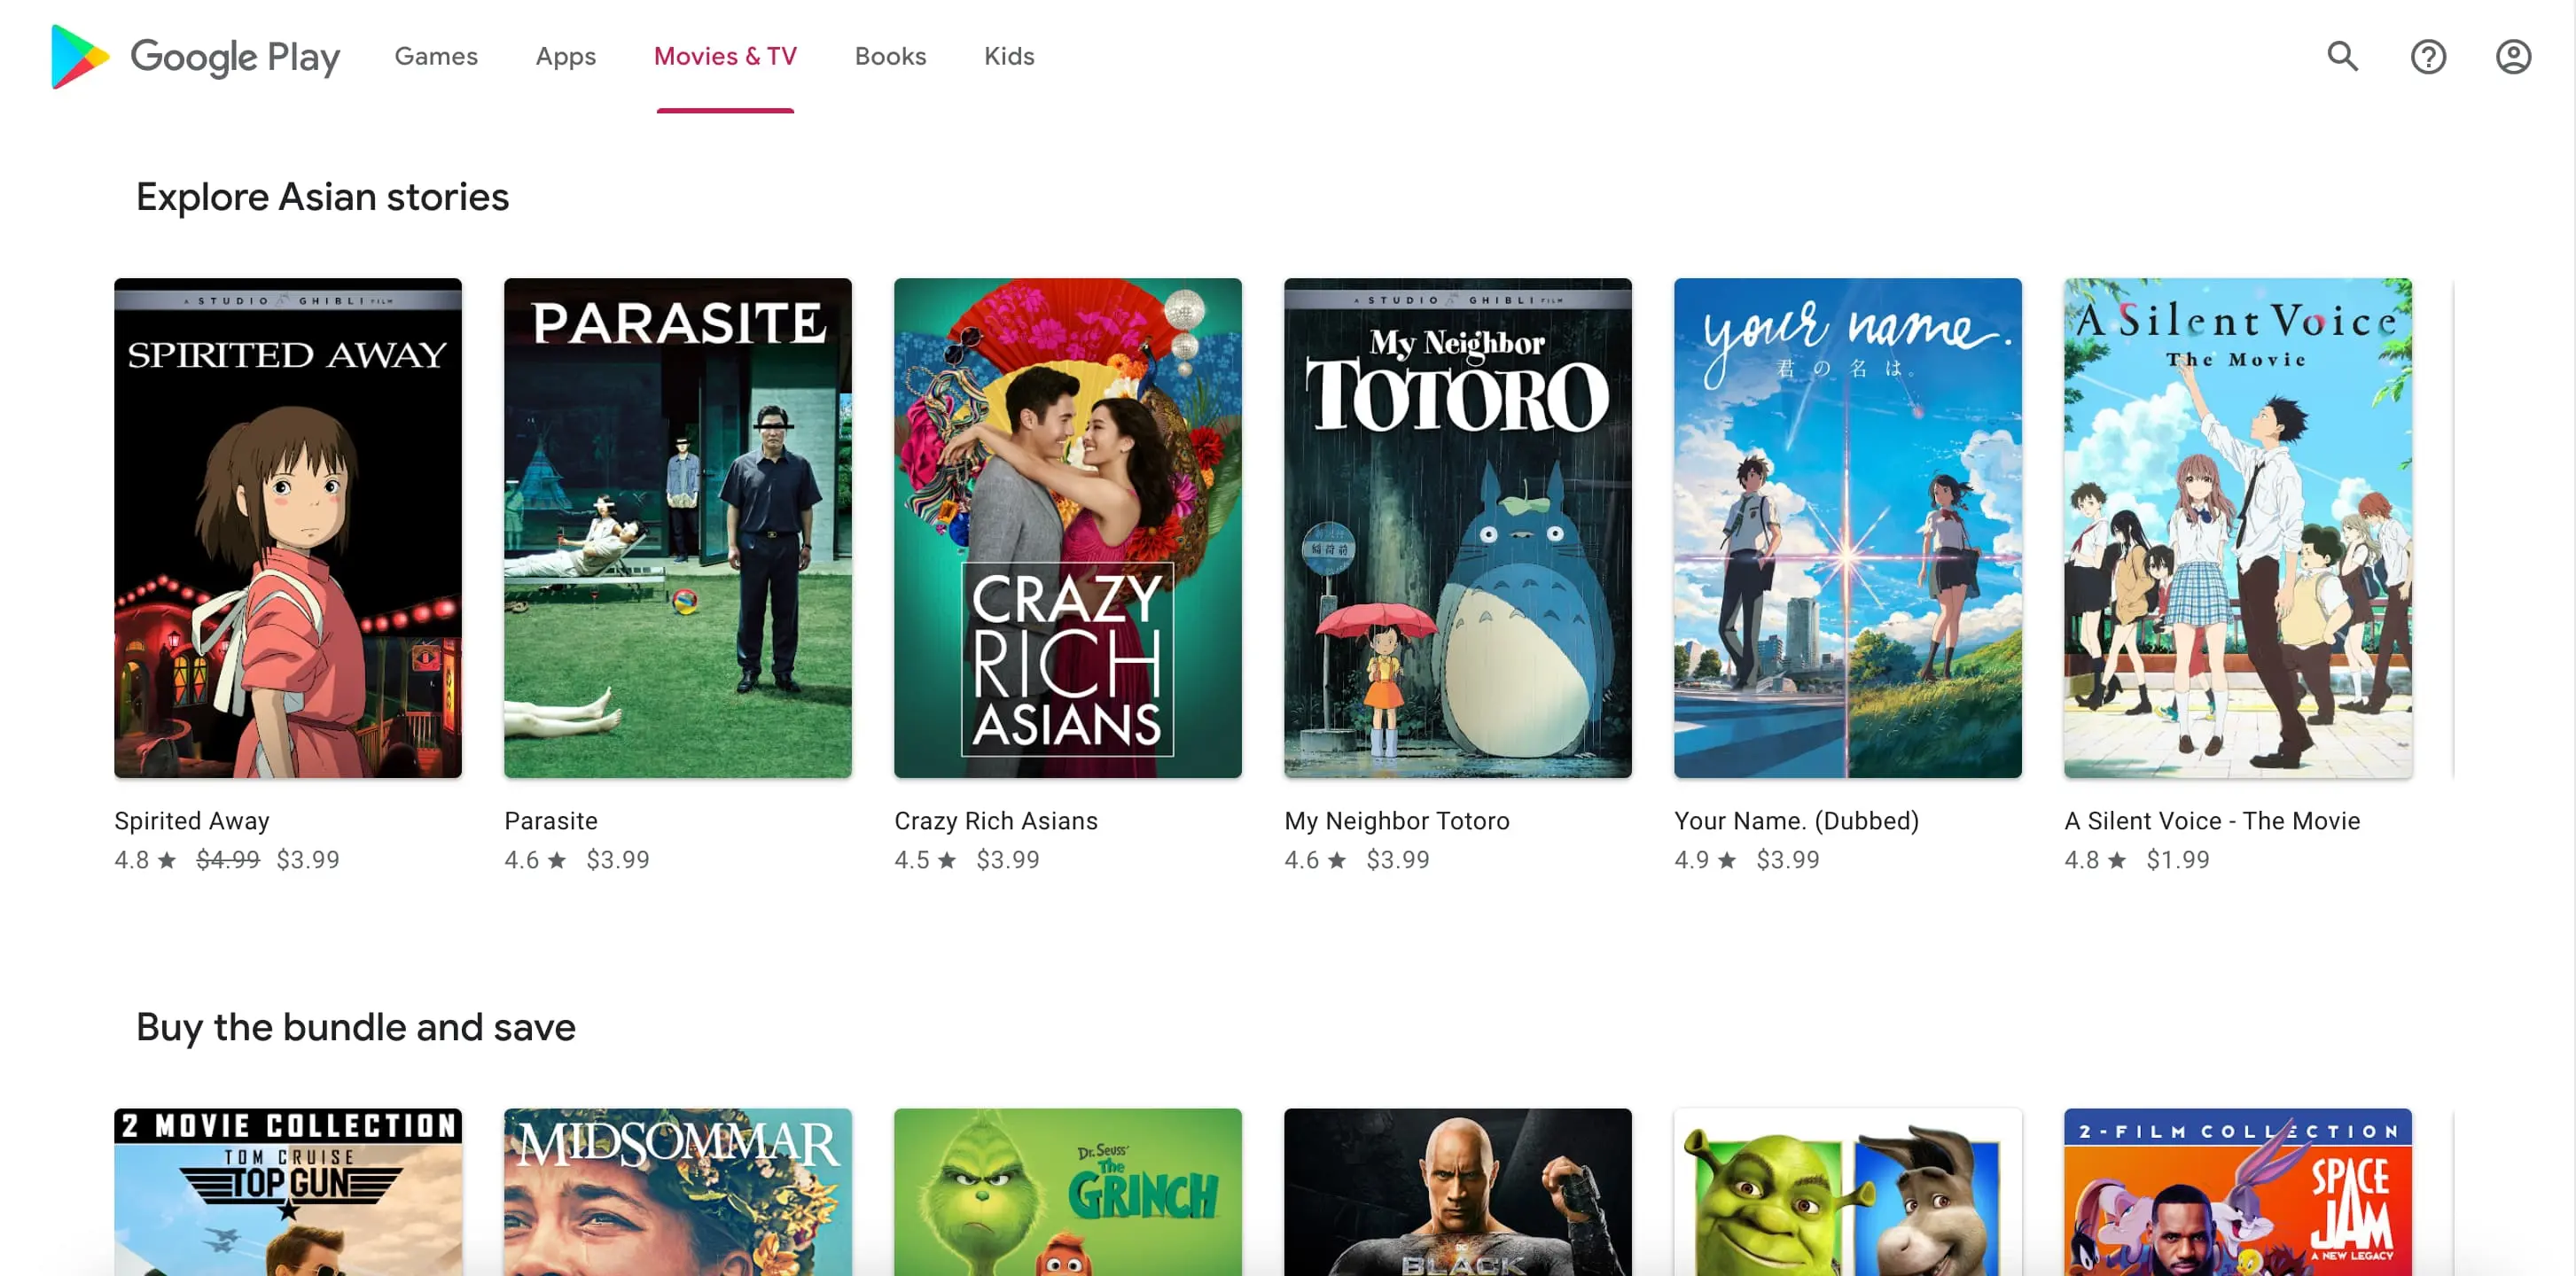The height and width of the screenshot is (1276, 2576).
Task: Click A Silent Voice - The Movie title
Action: coord(2212,821)
